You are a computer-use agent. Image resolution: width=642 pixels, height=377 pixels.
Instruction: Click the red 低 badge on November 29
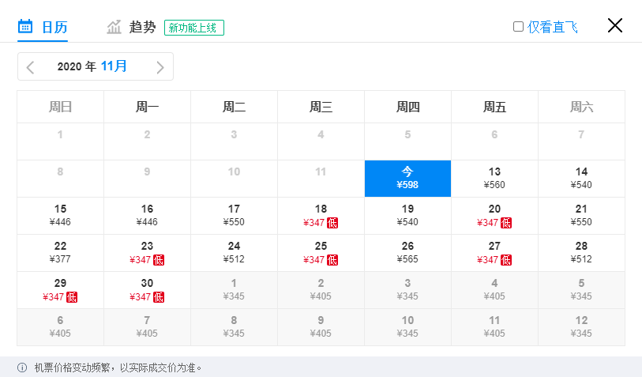[72, 297]
